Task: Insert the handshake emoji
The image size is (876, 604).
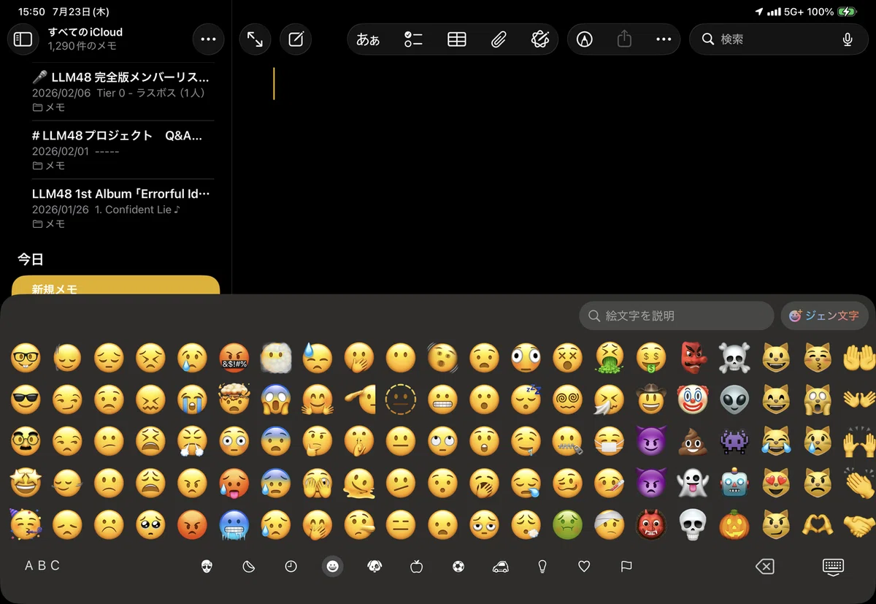Action: pyautogui.click(x=858, y=524)
